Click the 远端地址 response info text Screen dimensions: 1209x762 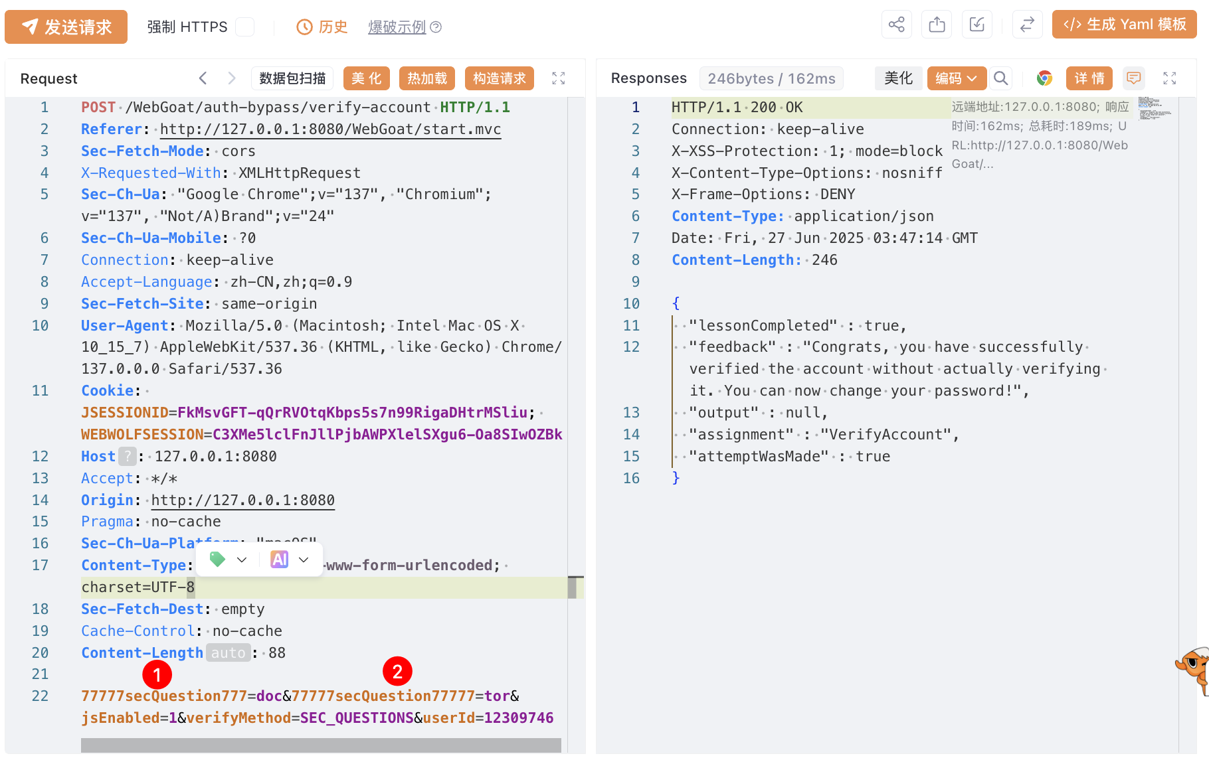point(1041,135)
